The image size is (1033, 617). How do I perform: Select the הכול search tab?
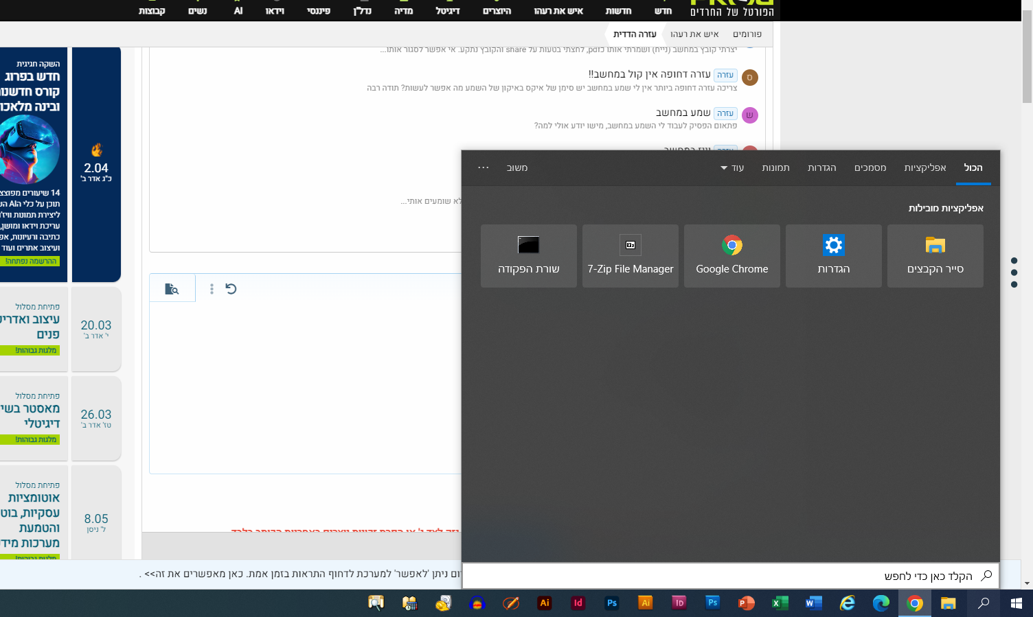coord(973,168)
